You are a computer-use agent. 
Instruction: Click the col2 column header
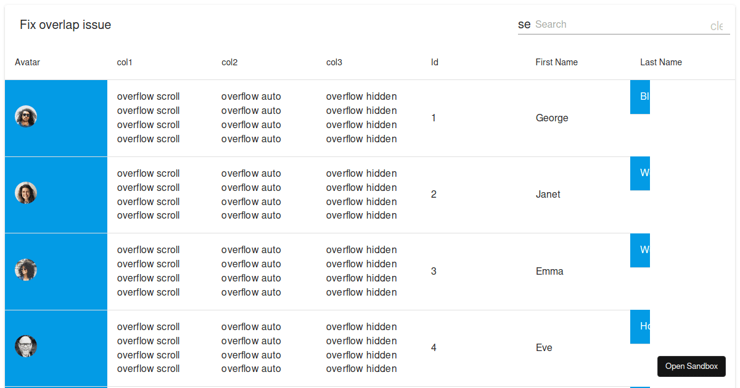pyautogui.click(x=229, y=62)
